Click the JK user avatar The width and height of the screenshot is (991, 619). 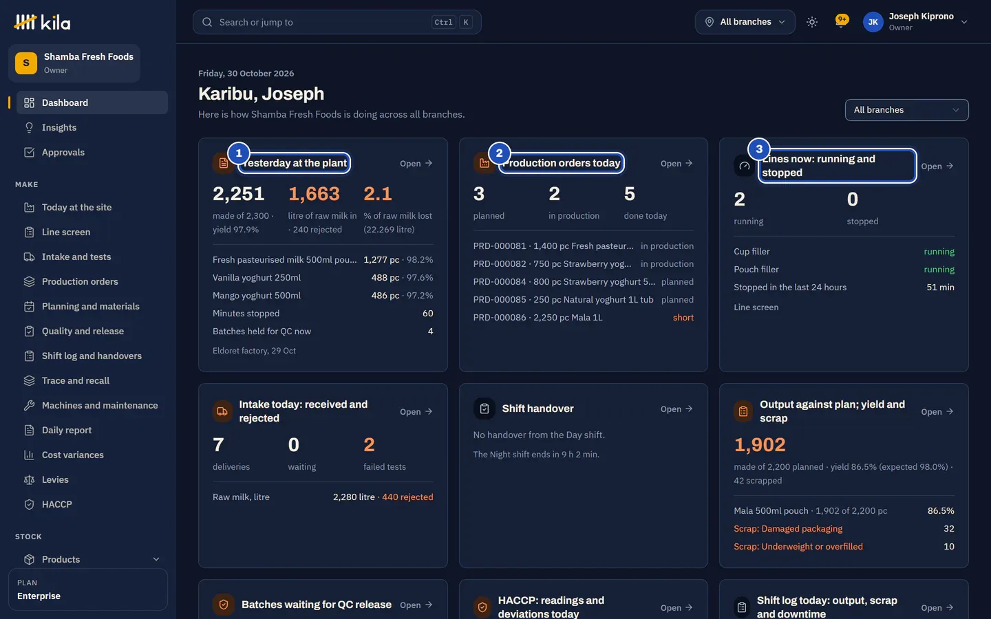click(x=873, y=22)
